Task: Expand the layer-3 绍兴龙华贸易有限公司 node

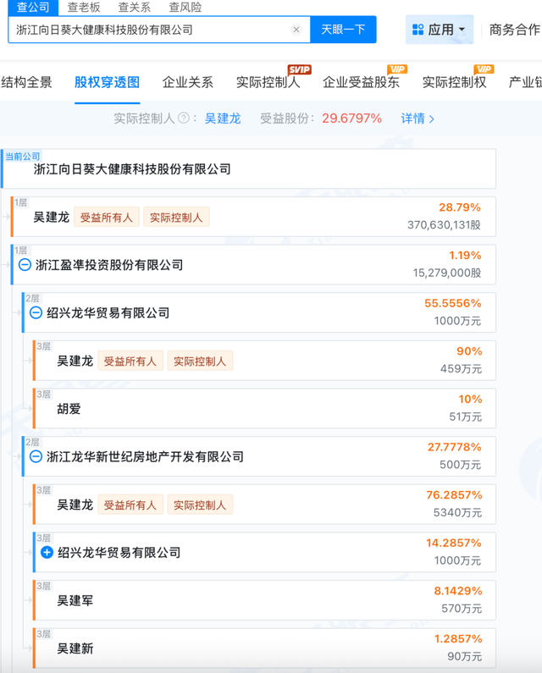Action: (x=47, y=553)
